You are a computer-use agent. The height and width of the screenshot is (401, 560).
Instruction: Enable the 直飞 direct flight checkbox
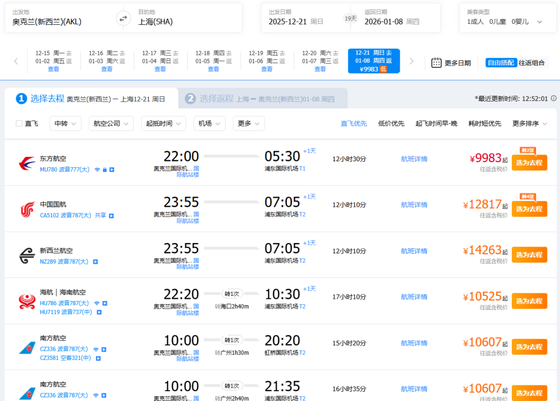click(19, 123)
